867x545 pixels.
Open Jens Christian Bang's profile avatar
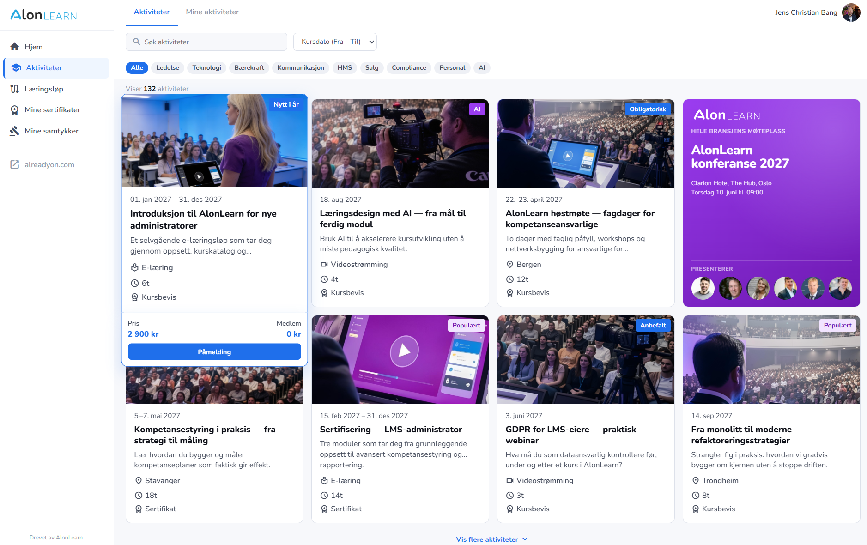point(851,12)
